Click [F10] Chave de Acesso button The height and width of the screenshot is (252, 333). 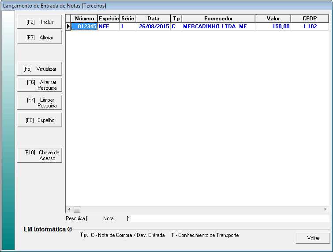[x=40, y=155]
